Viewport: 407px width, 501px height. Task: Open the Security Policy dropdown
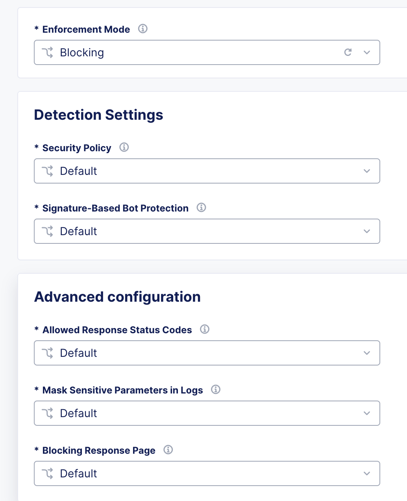point(366,171)
